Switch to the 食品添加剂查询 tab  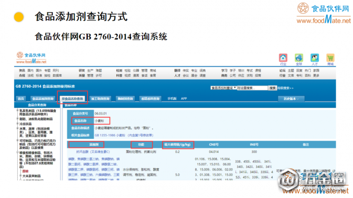click(x=43, y=99)
